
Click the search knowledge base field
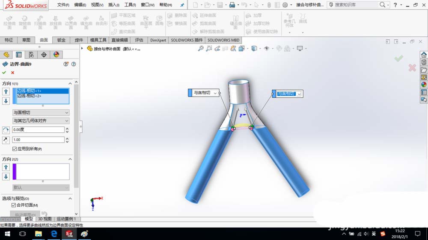[x=356, y=5]
